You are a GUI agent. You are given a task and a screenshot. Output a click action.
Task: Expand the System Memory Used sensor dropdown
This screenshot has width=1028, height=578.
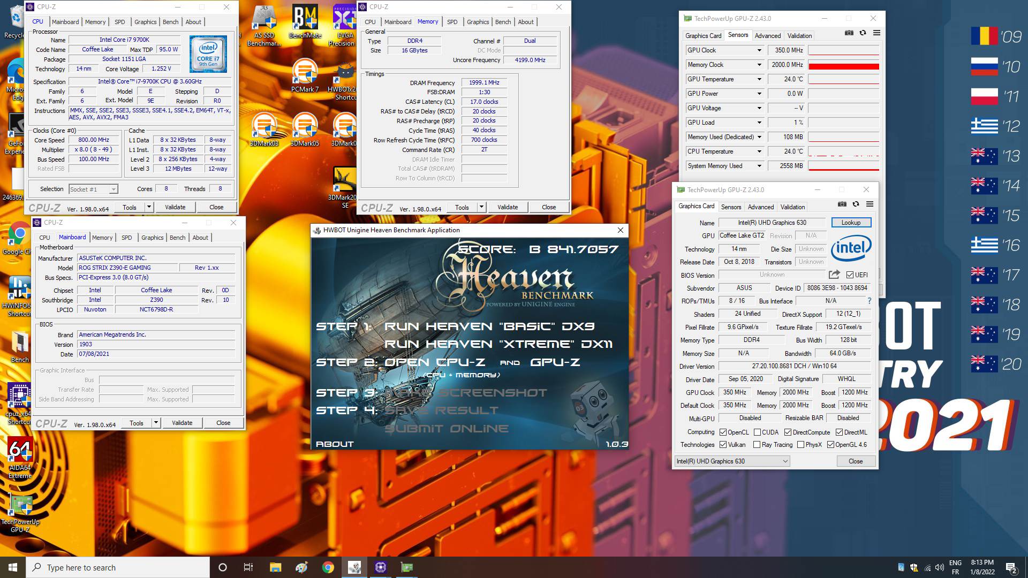pos(759,166)
